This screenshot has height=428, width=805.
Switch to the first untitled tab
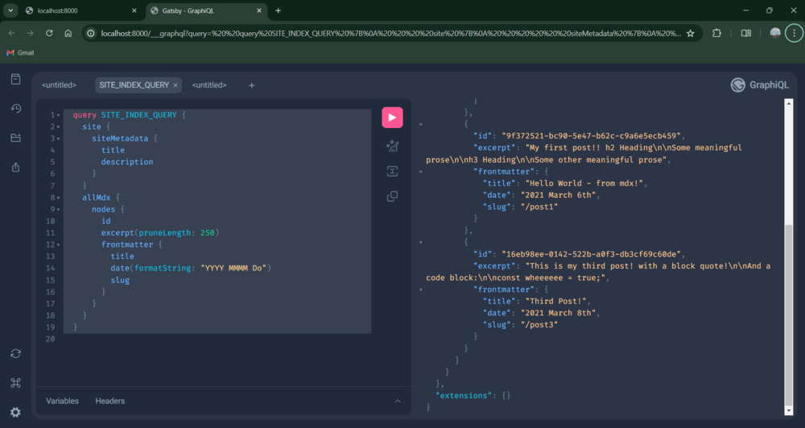point(59,85)
